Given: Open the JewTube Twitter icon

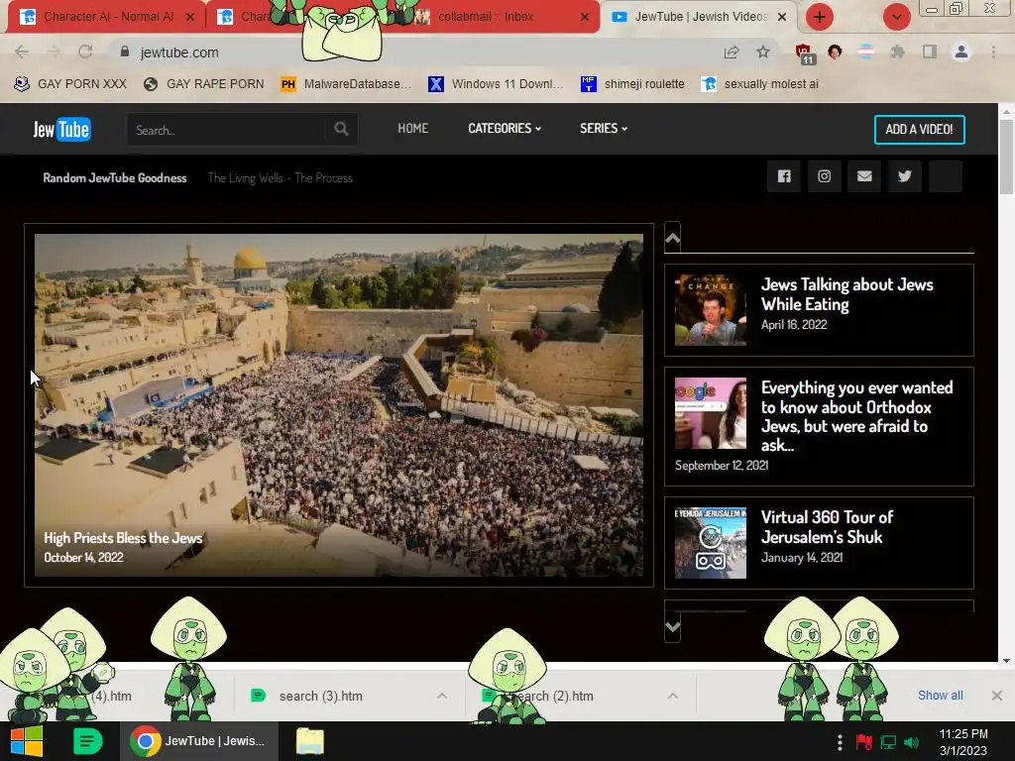Looking at the screenshot, I should click(x=905, y=176).
